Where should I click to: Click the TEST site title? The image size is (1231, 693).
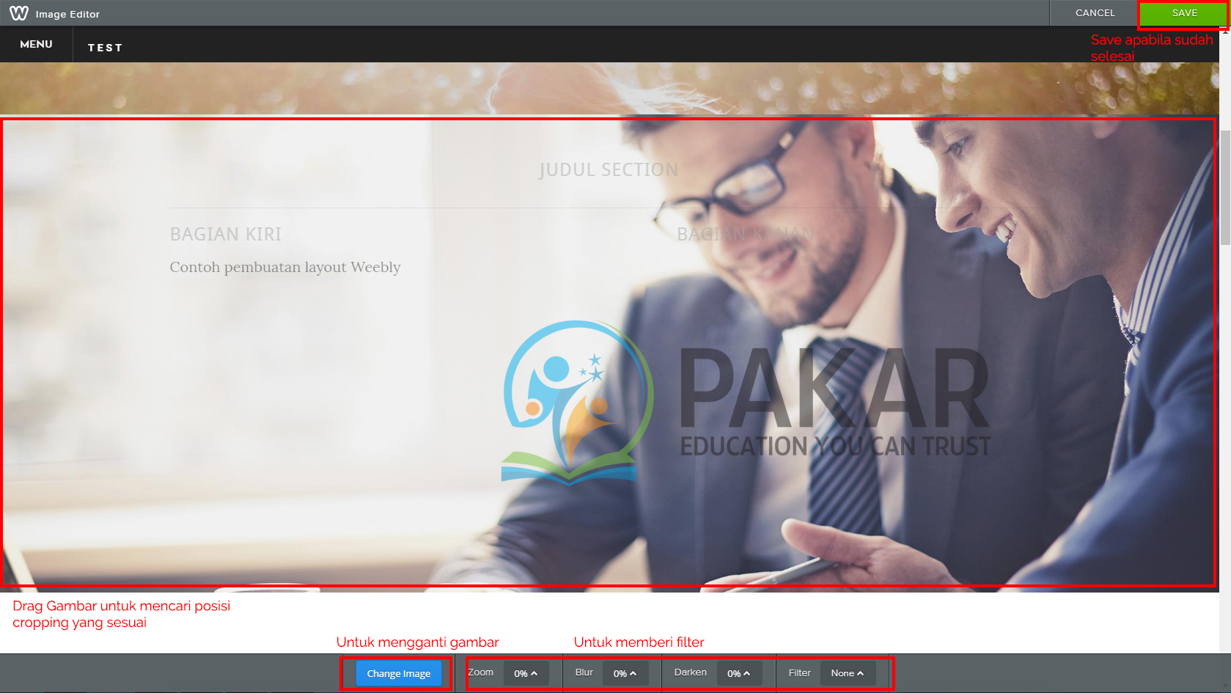point(105,48)
